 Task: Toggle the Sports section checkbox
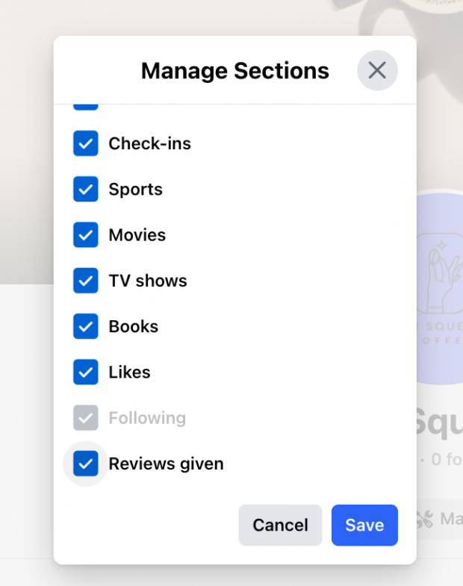(x=86, y=189)
